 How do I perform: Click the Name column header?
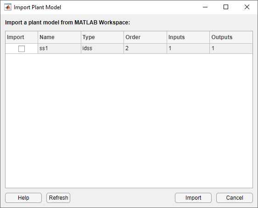[59, 37]
